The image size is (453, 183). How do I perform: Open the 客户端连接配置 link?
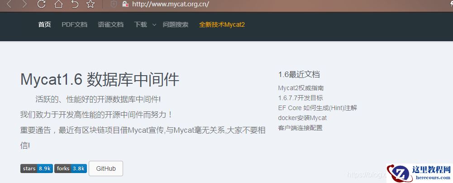300,128
